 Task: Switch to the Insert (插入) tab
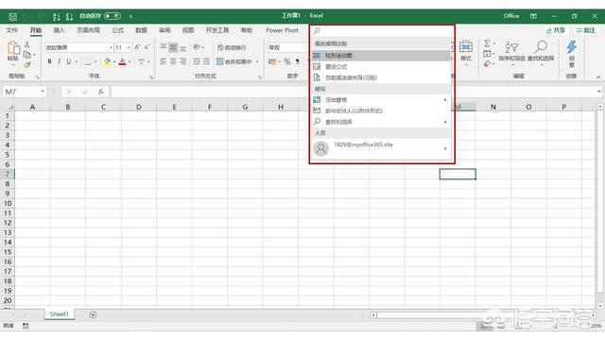click(59, 30)
